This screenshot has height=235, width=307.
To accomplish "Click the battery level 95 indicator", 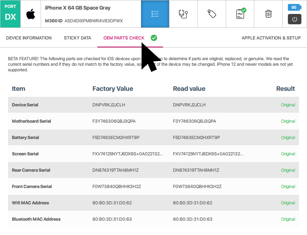I will (295, 8).
